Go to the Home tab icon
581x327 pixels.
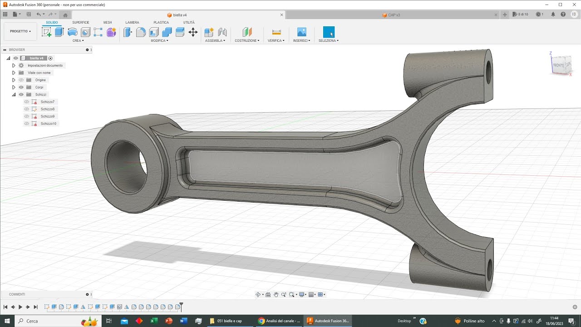[65, 15]
